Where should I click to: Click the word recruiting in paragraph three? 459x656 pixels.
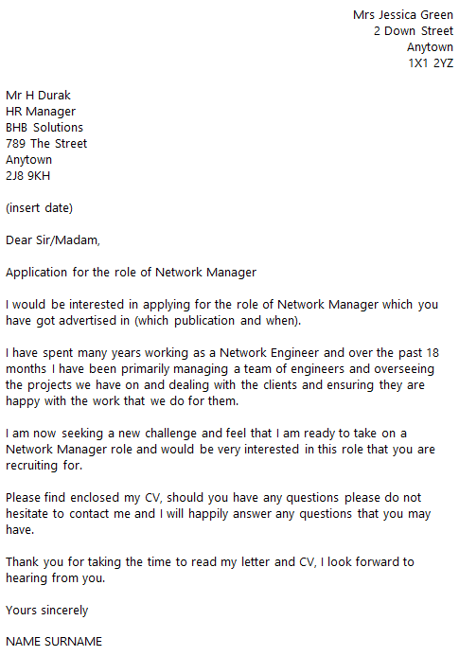pyautogui.click(x=32, y=466)
